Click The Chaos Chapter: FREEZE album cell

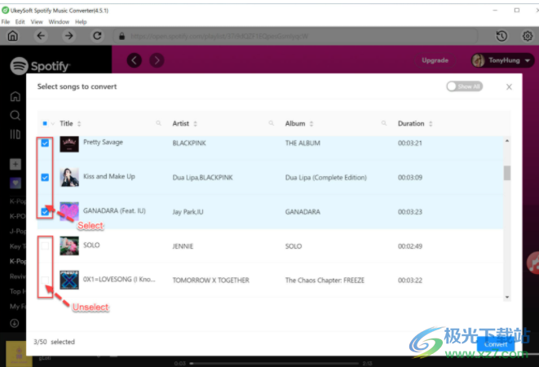[x=325, y=281]
